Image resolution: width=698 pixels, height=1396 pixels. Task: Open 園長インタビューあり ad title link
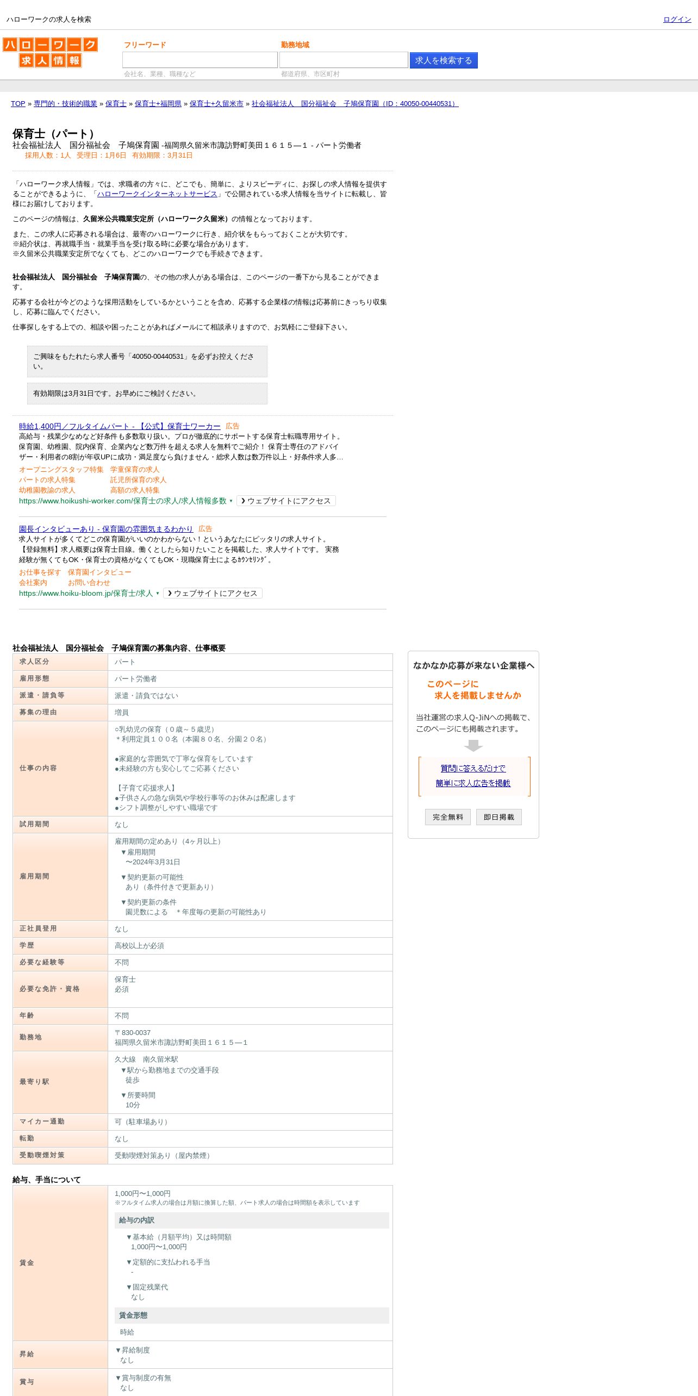pos(106,529)
